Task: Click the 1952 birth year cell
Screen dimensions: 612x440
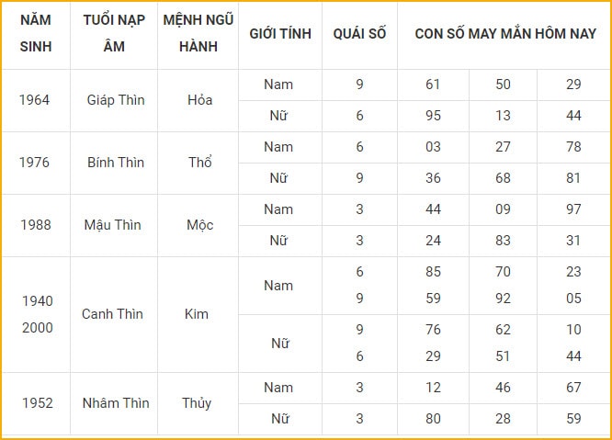Action: click(37, 403)
